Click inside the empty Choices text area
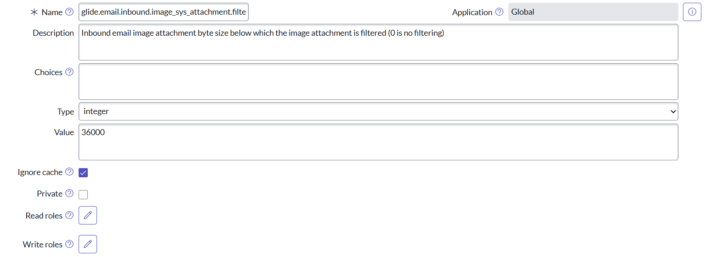This screenshot has height=257, width=717. tap(378, 82)
